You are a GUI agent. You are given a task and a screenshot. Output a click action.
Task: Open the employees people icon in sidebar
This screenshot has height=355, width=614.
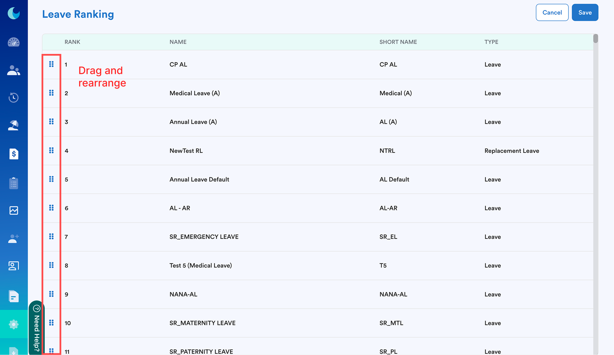tap(13, 70)
